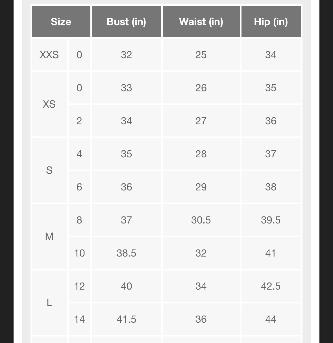Click the 42.5 hip measurement

point(271,286)
